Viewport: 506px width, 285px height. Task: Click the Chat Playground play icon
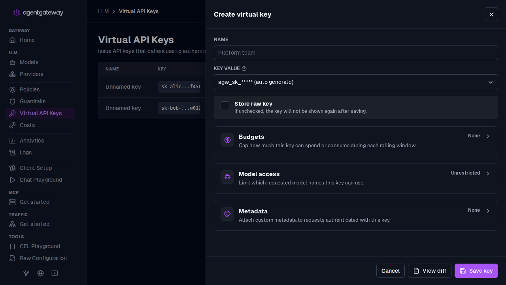coord(12,180)
